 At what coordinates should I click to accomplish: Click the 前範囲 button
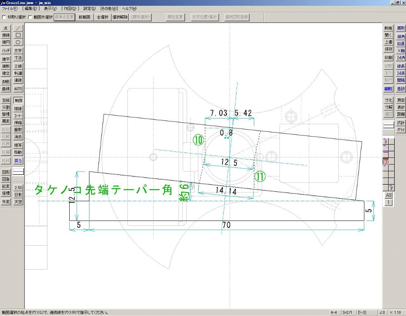84,17
